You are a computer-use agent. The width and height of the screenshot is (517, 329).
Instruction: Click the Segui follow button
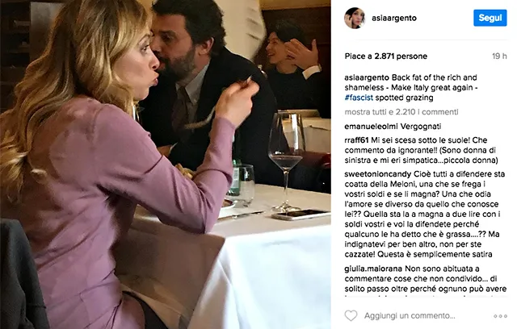click(490, 18)
